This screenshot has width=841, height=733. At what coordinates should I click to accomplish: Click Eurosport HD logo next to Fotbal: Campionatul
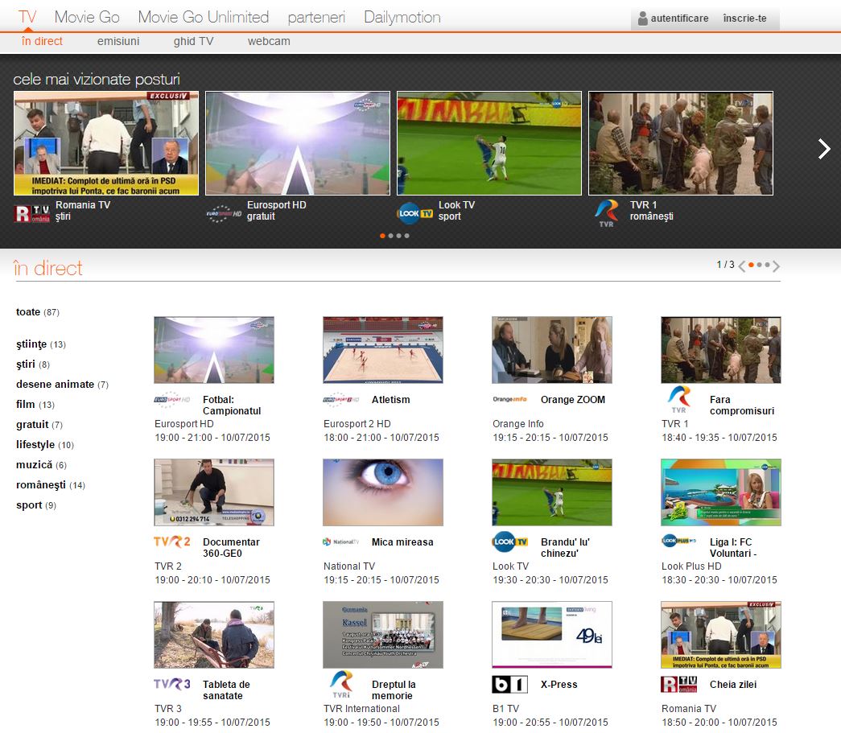pos(172,399)
